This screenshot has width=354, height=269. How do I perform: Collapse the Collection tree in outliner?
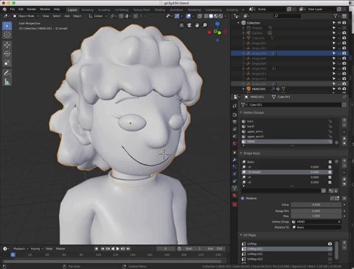[x=238, y=23]
